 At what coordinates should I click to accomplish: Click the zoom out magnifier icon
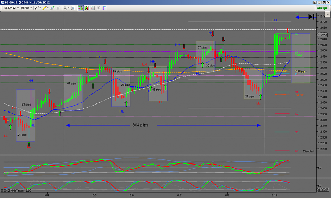pos(73,8)
